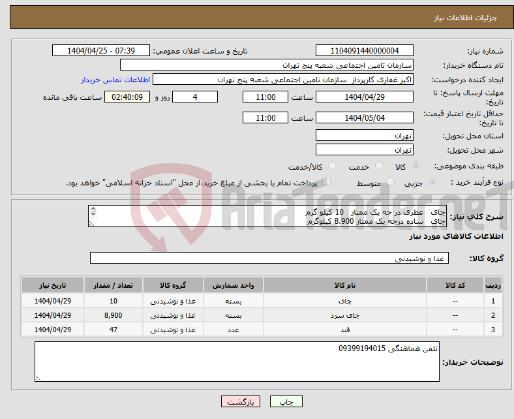Select the جزیی purchase type radio

(x=432, y=182)
